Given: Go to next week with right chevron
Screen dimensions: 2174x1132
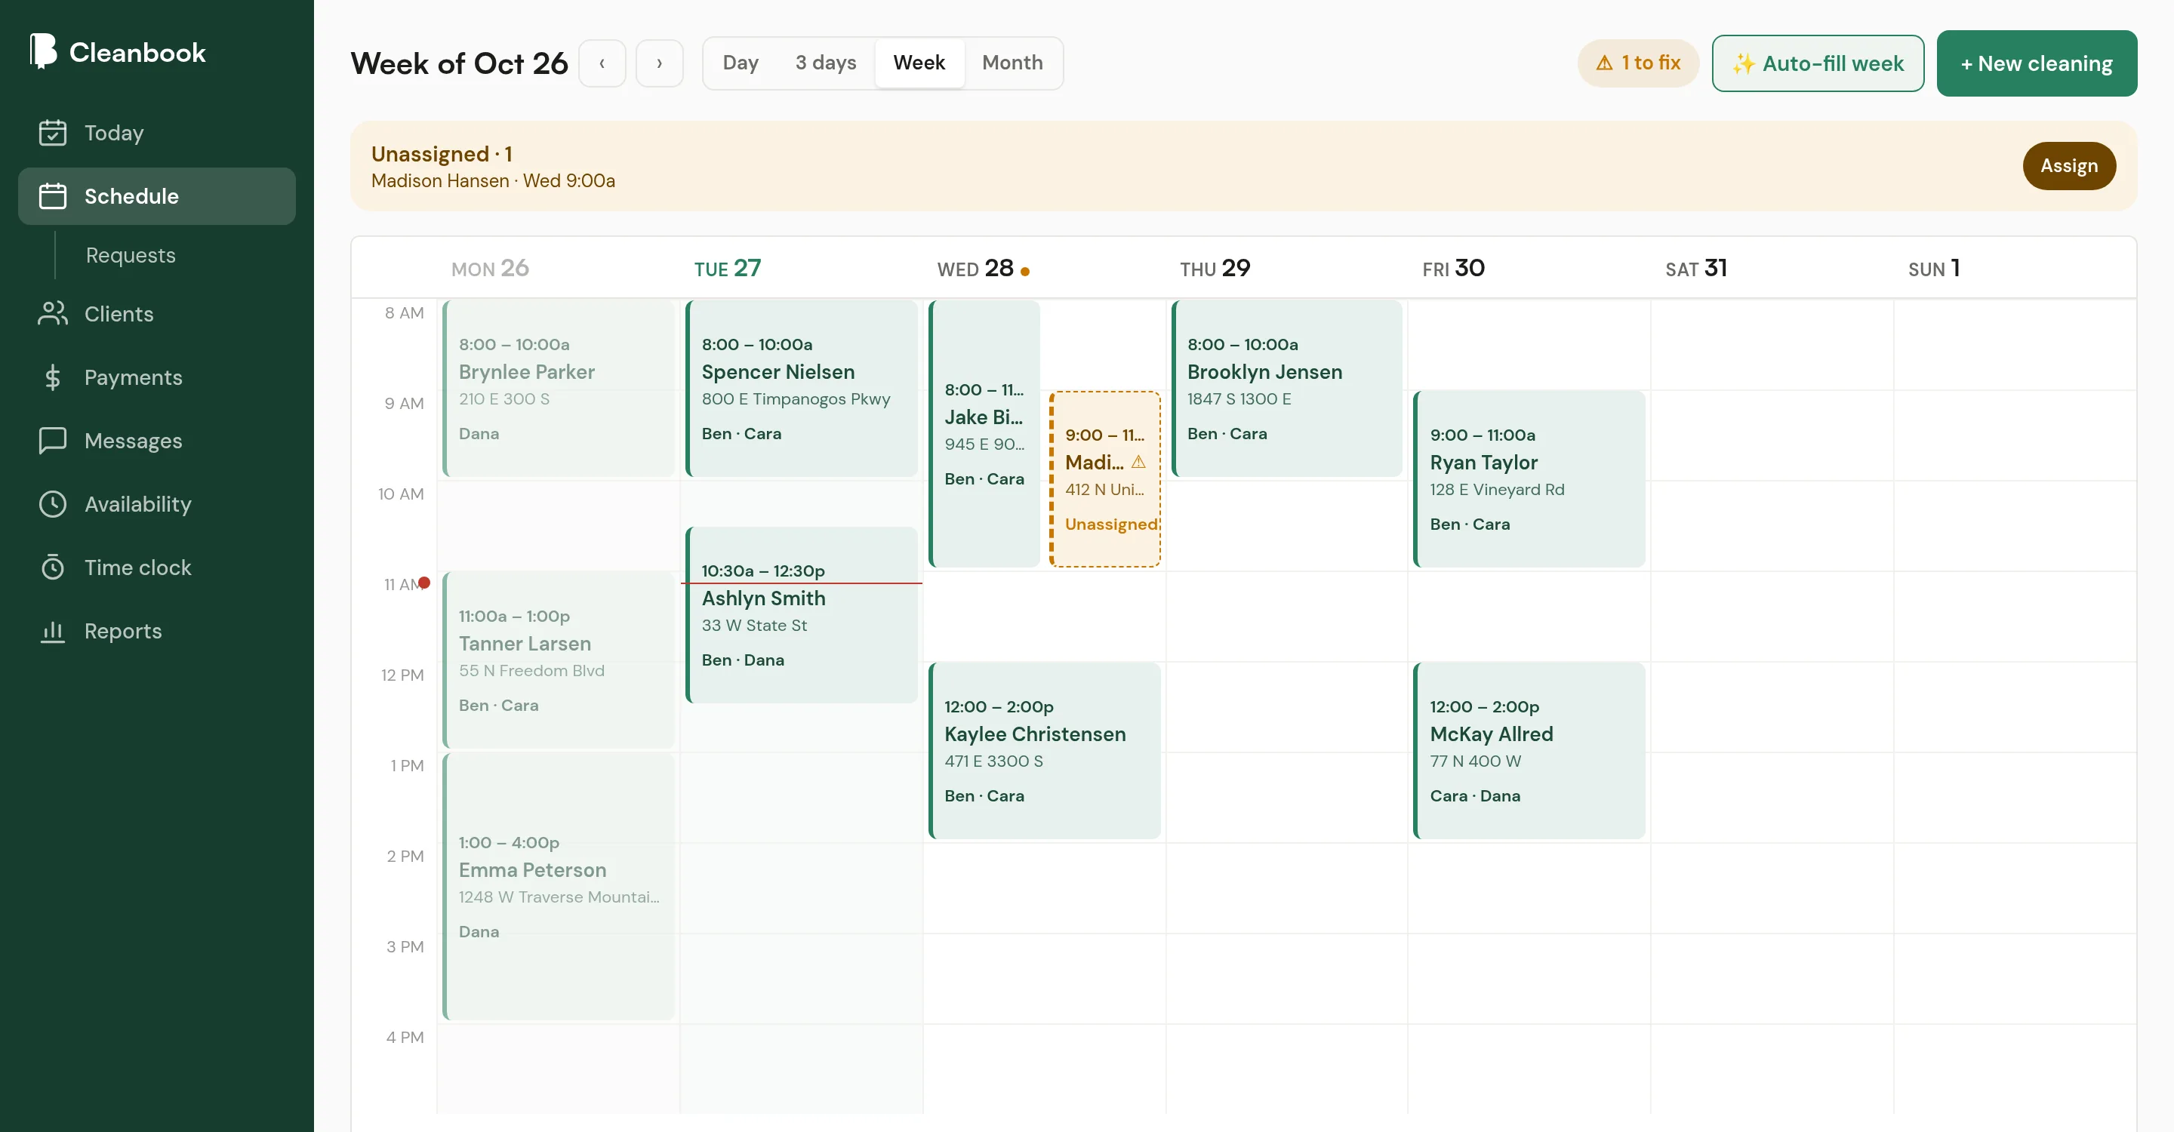Looking at the screenshot, I should click(659, 63).
